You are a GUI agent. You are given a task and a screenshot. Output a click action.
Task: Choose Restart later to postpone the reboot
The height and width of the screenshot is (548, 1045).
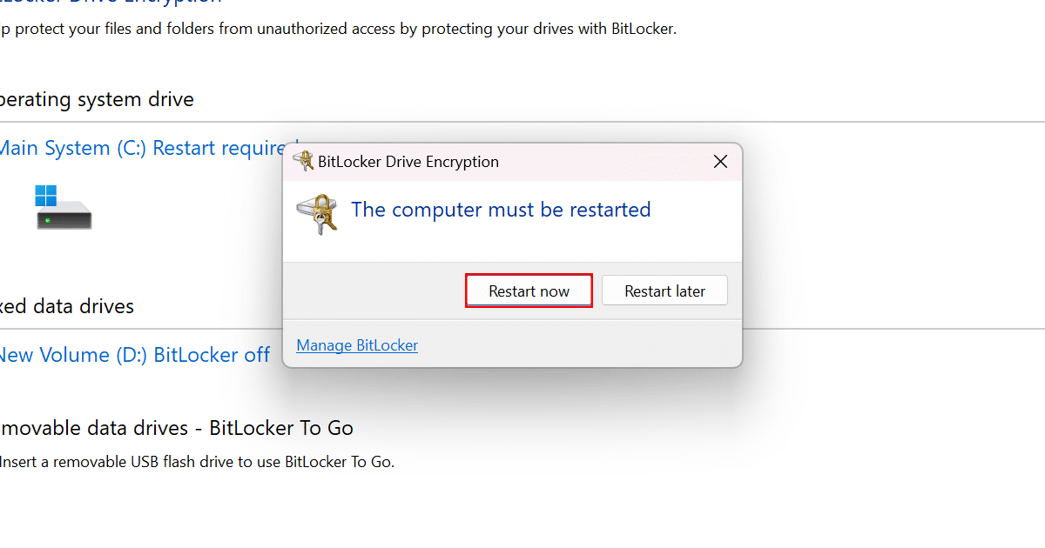point(664,290)
